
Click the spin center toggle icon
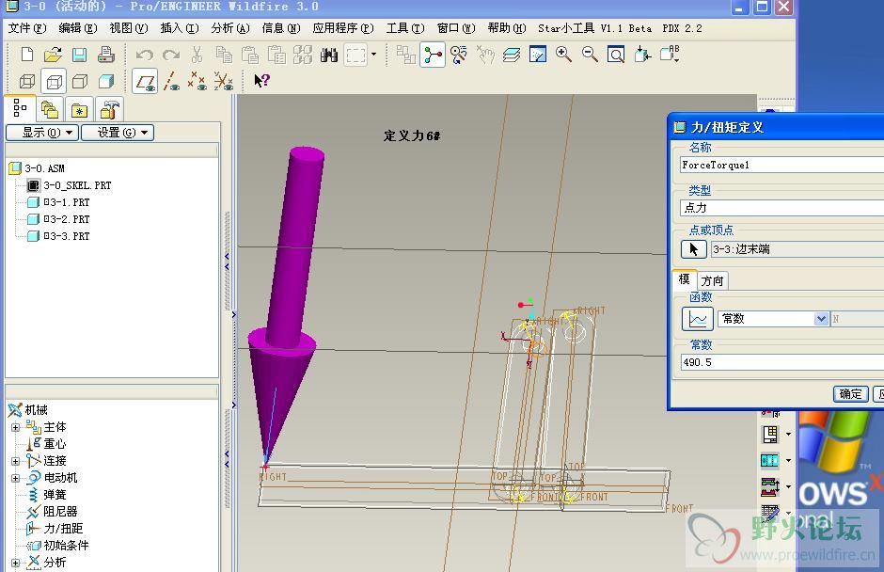click(433, 55)
